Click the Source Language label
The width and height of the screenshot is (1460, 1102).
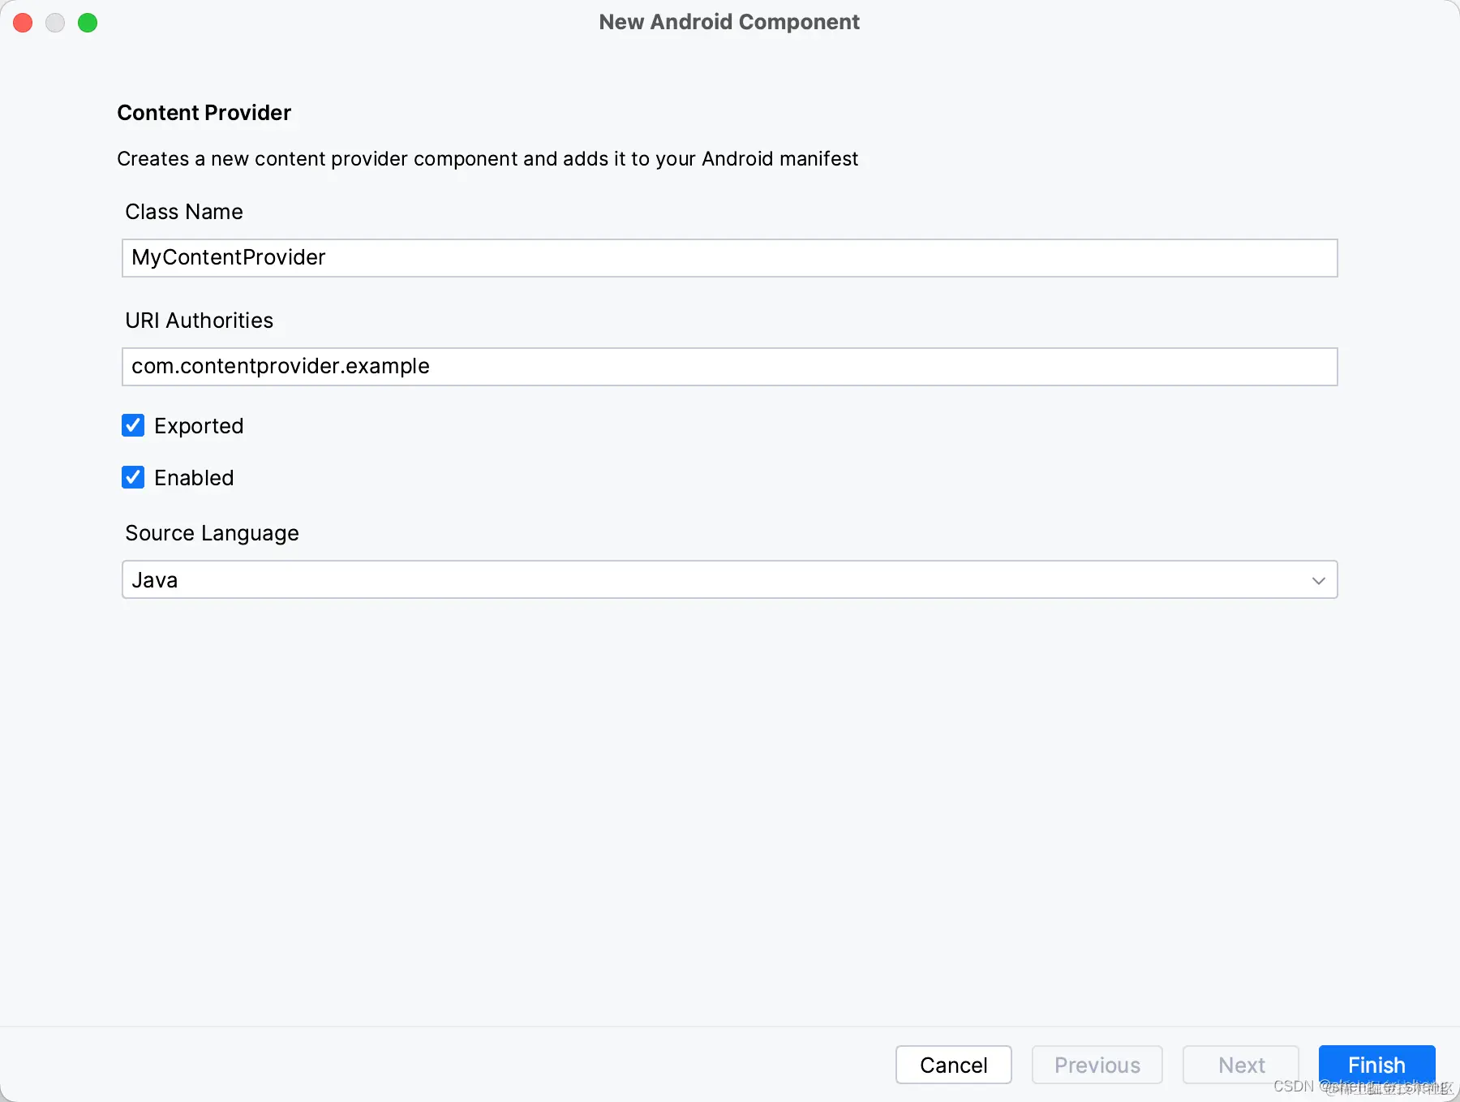(212, 533)
